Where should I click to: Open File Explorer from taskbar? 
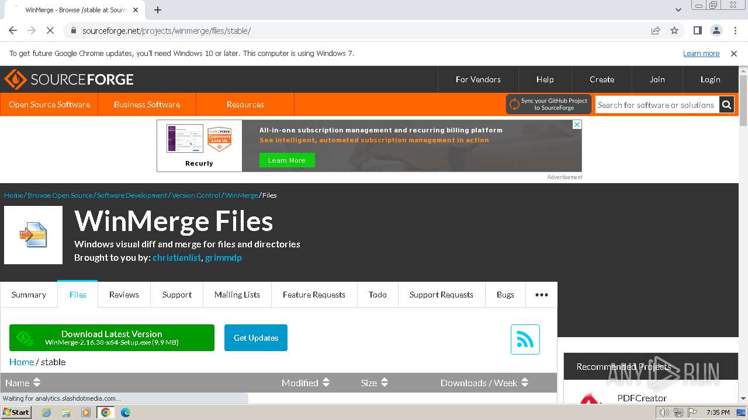tap(66, 412)
